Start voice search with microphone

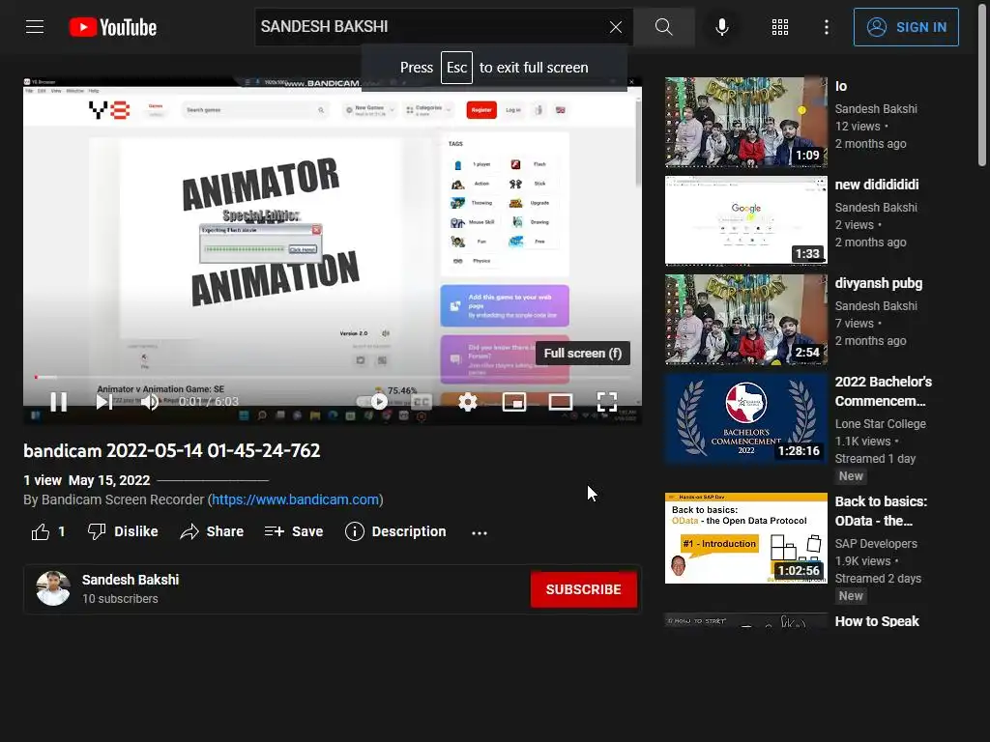pyautogui.click(x=722, y=27)
